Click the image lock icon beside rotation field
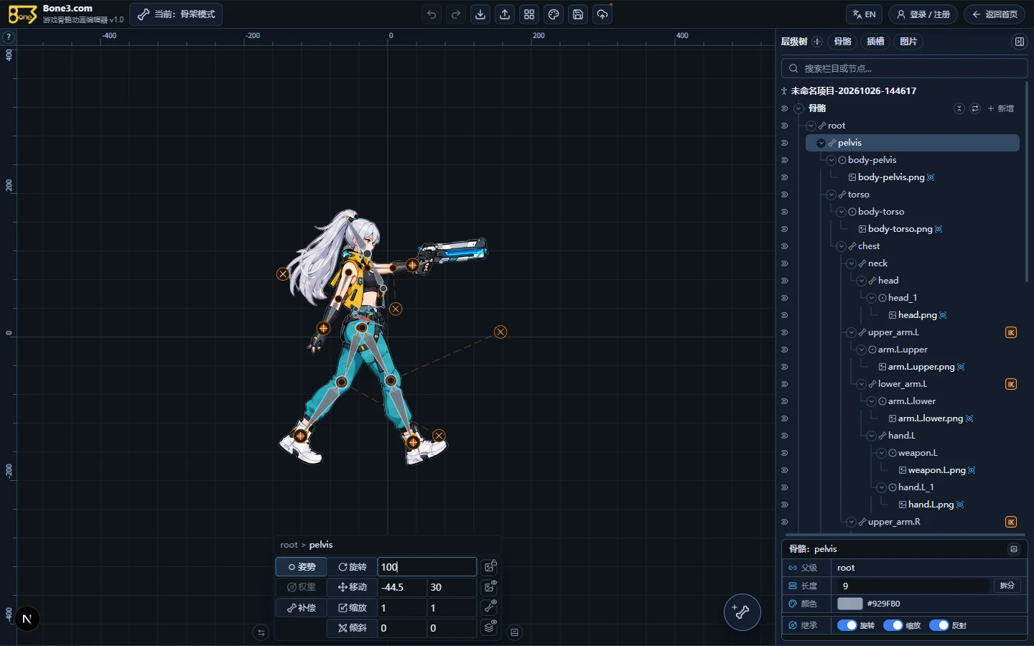The width and height of the screenshot is (1034, 646). pyautogui.click(x=490, y=566)
